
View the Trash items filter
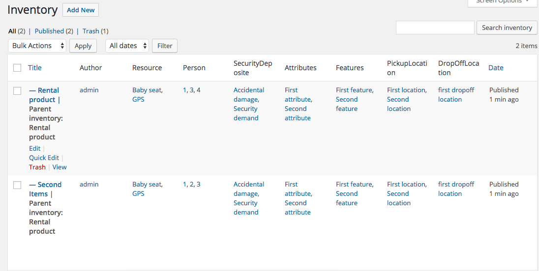pos(91,31)
